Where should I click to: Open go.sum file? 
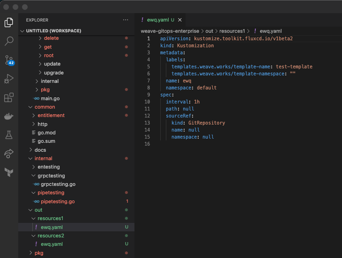point(76,141)
